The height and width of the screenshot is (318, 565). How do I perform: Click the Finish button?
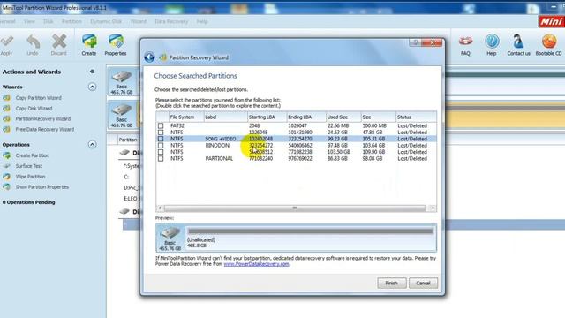click(392, 283)
